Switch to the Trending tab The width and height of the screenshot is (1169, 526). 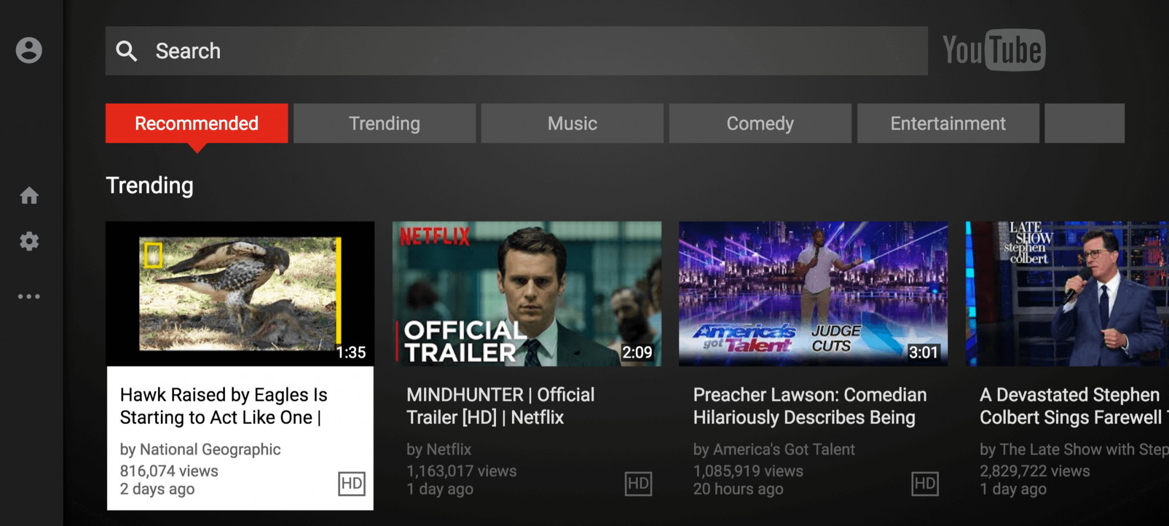[385, 123]
